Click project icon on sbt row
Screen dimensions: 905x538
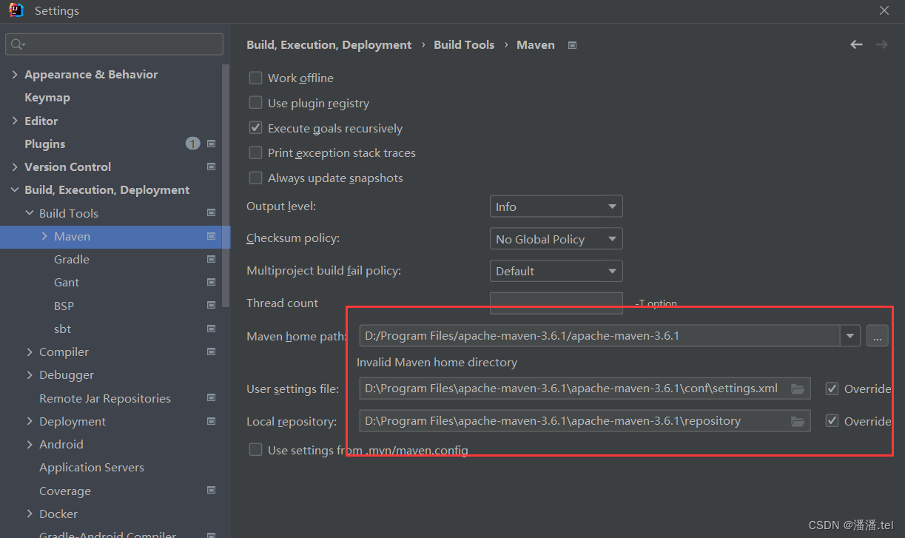[x=211, y=329]
